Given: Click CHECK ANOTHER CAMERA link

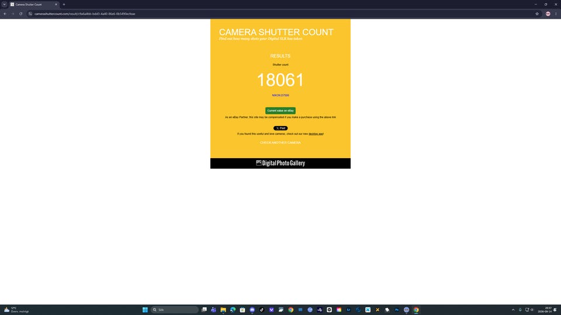Looking at the screenshot, I should 280,143.
